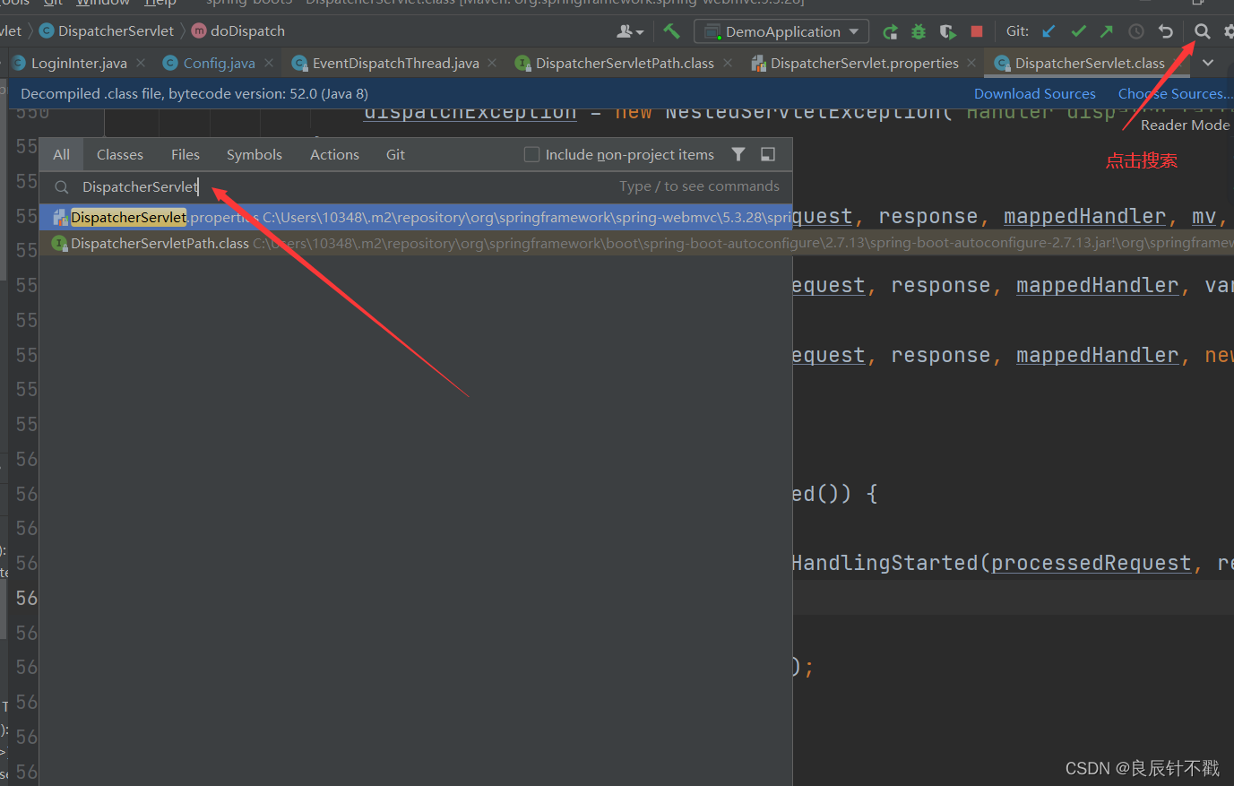Image resolution: width=1234 pixels, height=786 pixels.
Task: Open the Help menu
Action: [160, 3]
